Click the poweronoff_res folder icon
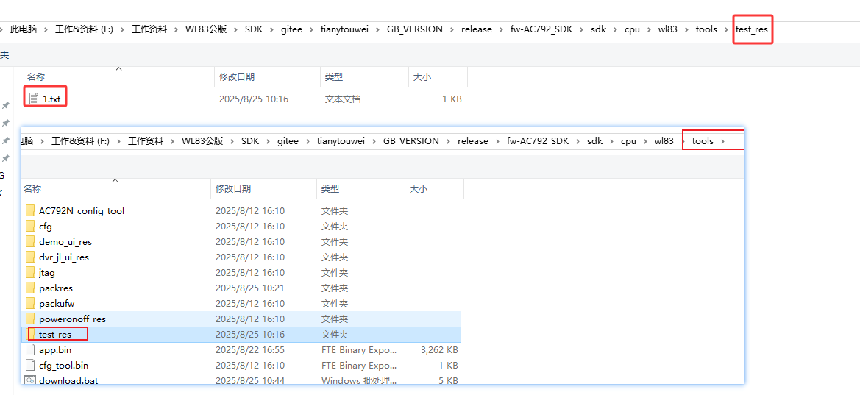This screenshot has height=395, width=860. 30,319
